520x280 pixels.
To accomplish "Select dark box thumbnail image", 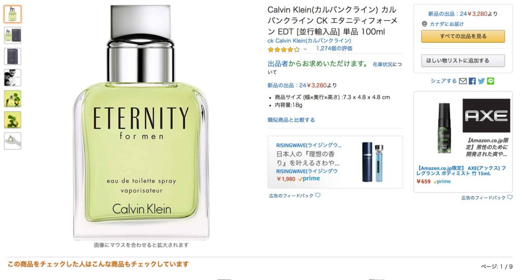I will tap(13, 56).
